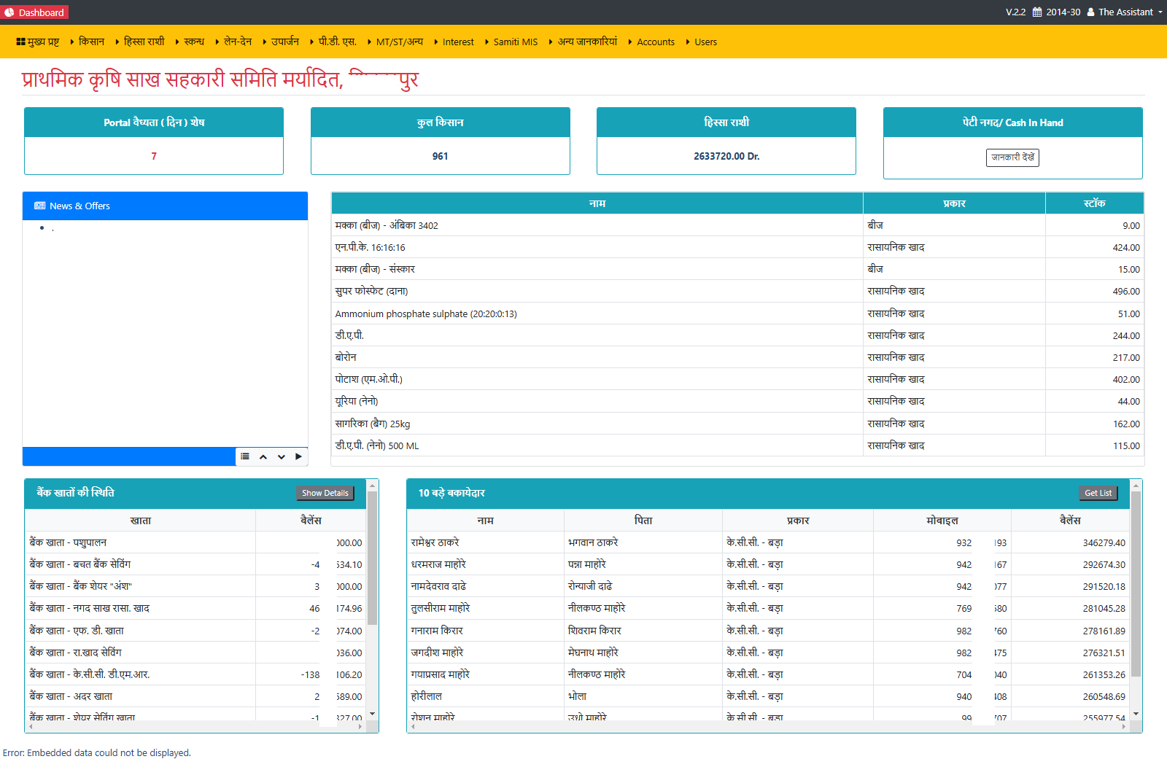Click defaulter तुलसीराम माहोरे name
The image size is (1167, 759).
[x=440, y=608]
